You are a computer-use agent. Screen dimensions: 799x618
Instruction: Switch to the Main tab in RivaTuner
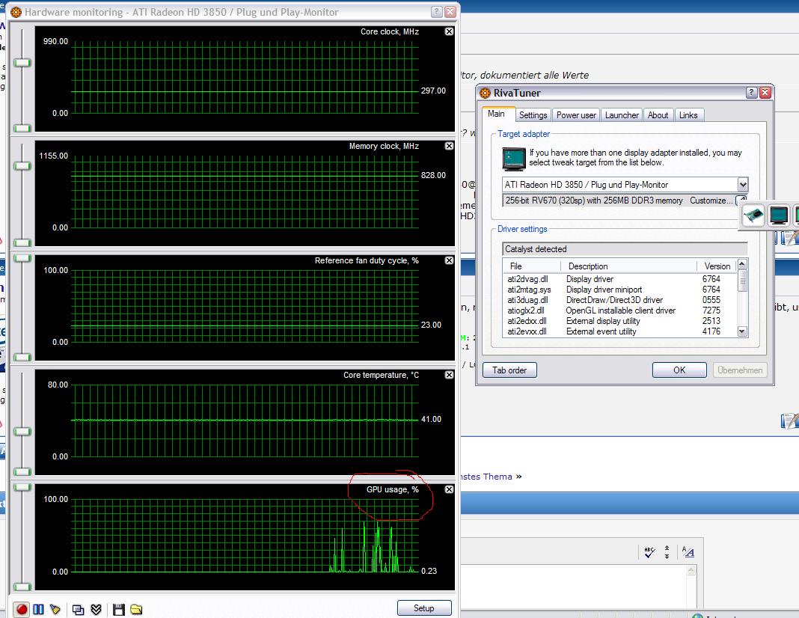pyautogui.click(x=496, y=114)
